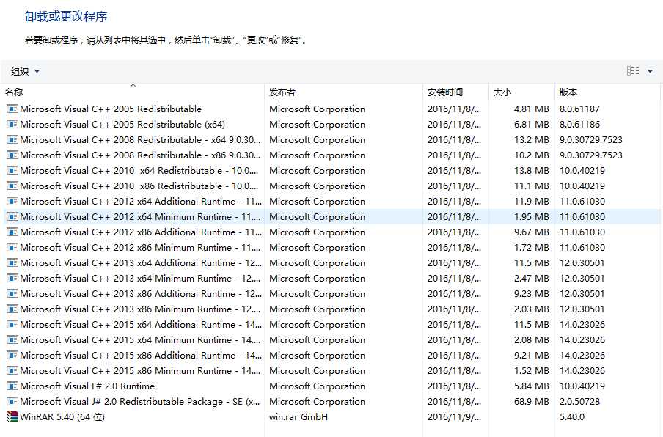Open the view options dropdown arrow
The width and height of the screenshot is (663, 437).
pyautogui.click(x=651, y=71)
